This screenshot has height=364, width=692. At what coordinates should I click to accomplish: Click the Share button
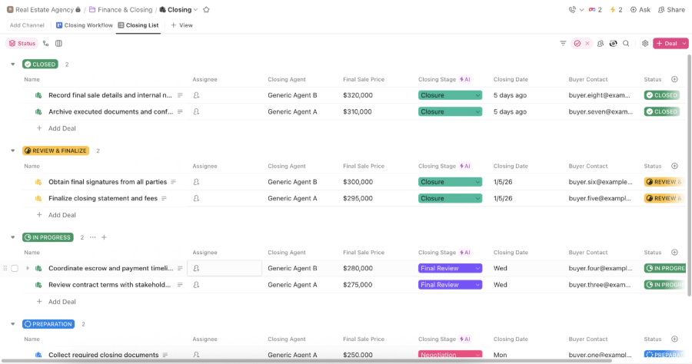(x=671, y=10)
